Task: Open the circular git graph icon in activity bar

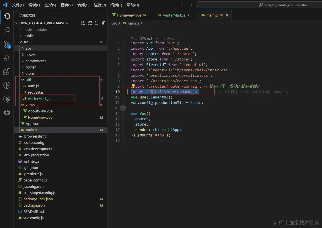Action: click(x=7, y=85)
